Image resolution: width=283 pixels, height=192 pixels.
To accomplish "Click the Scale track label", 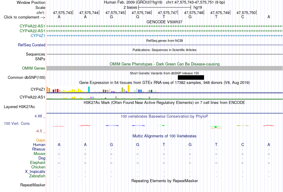I will click(x=40, y=7).
